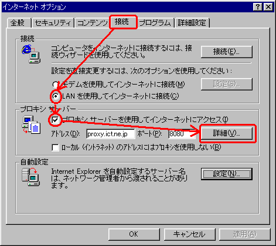Select the LAN を使用して接続 radio button
The image size is (276, 246).
(56, 96)
